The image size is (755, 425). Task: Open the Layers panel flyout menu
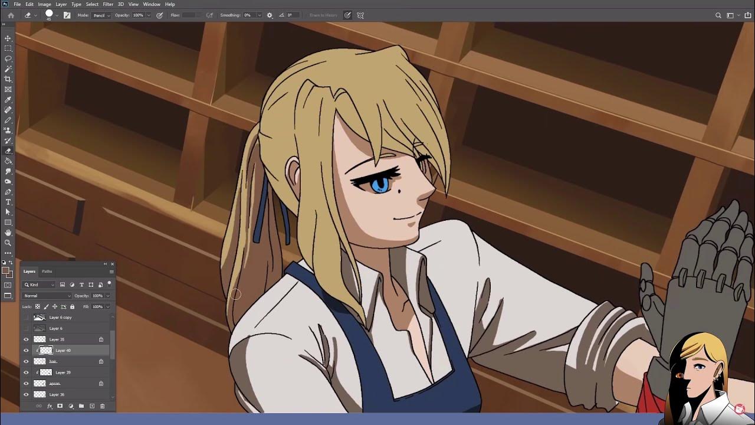click(111, 272)
